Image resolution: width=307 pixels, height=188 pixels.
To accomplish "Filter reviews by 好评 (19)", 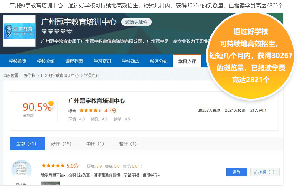I will [x=61, y=144].
